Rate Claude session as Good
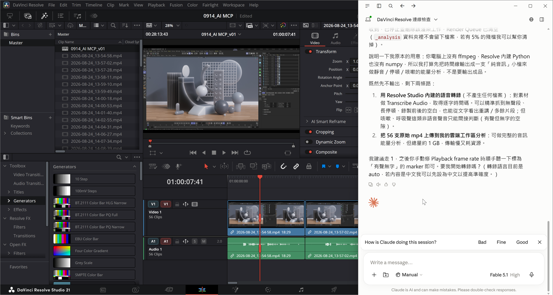Image resolution: width=553 pixels, height=295 pixels. [522, 242]
